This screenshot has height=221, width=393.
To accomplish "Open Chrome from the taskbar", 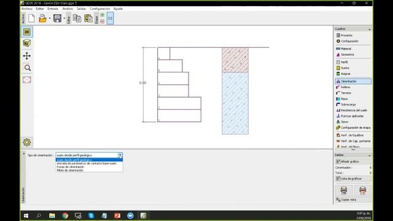I will click(65, 215).
